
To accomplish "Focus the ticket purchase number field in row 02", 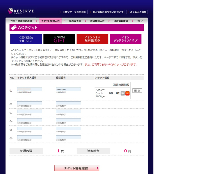I will pyautogui.click(x=29, y=103).
